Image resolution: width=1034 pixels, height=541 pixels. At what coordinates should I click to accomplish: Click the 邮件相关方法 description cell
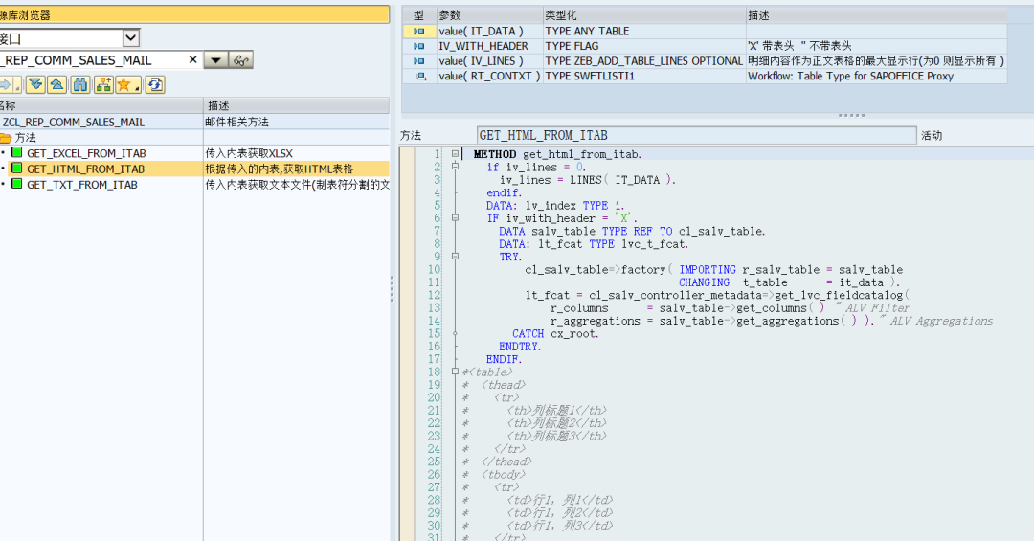[x=296, y=122]
